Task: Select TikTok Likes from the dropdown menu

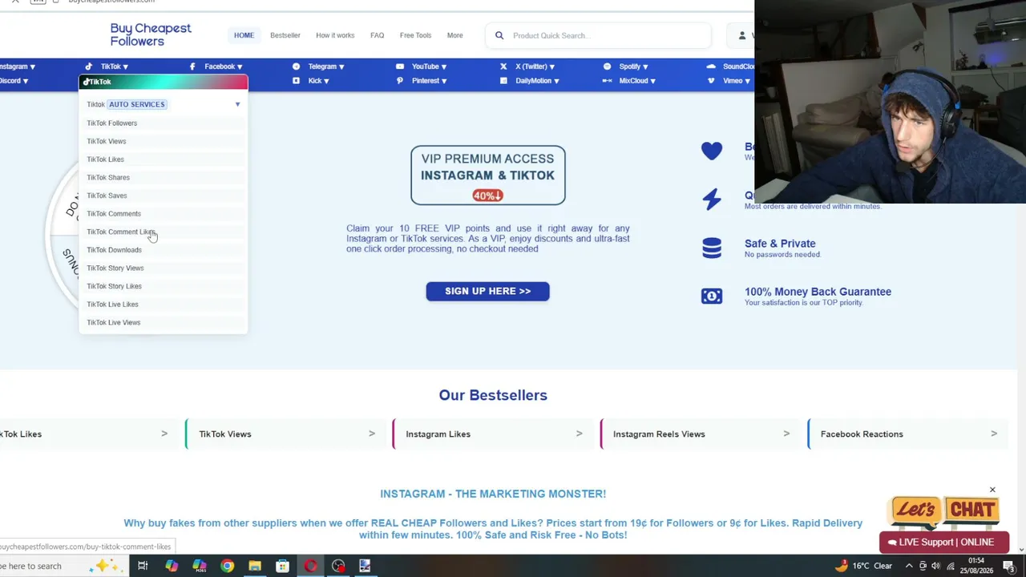Action: pos(164,159)
